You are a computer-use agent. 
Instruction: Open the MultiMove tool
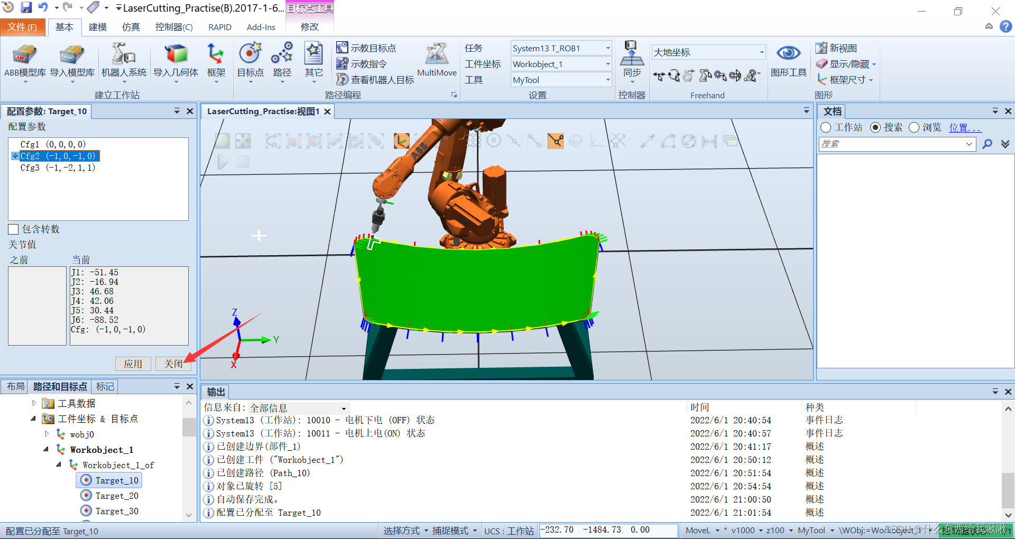(437, 60)
